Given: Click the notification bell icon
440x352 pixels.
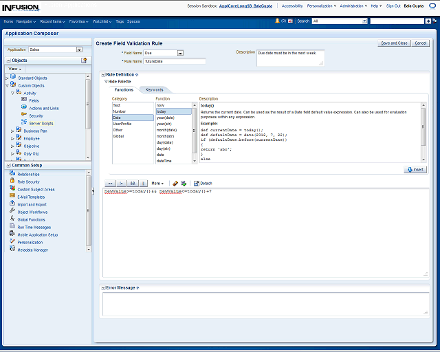Looking at the screenshot, I should [x=278, y=21].
